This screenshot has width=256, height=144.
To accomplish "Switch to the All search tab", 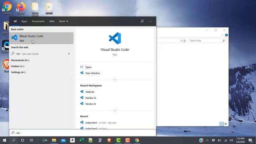I will click(15, 21).
